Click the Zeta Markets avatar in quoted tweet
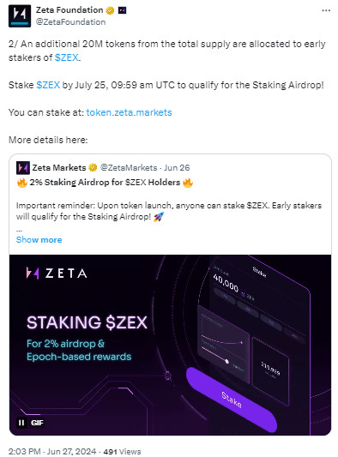The height and width of the screenshot is (457, 338). pyautogui.click(x=23, y=168)
